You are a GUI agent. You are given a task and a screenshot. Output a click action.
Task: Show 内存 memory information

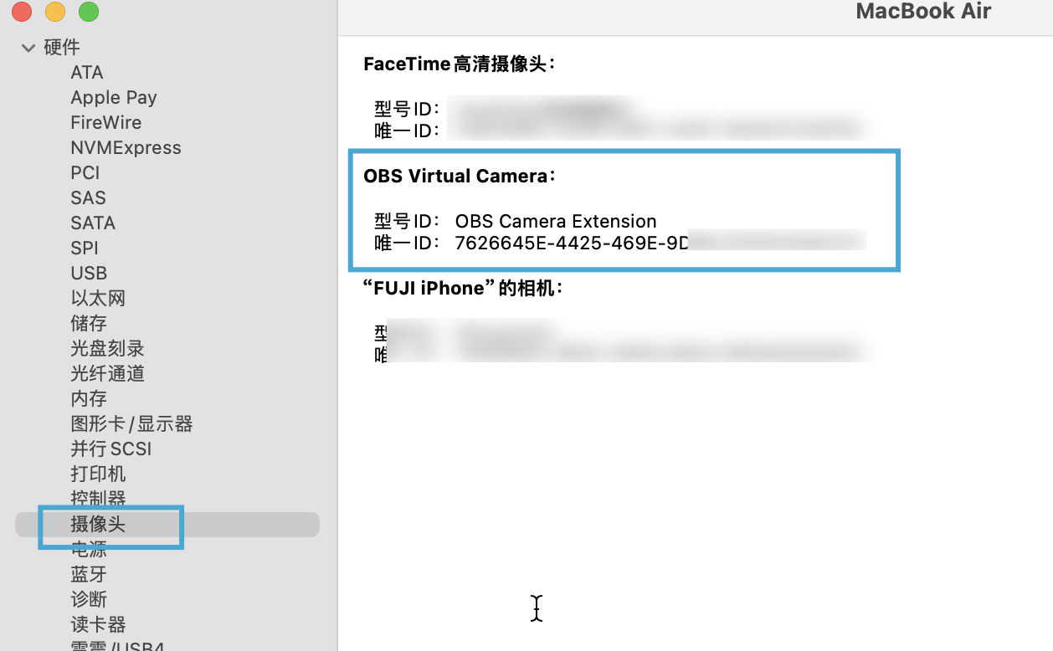[89, 399]
